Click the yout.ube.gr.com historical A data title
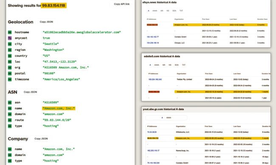 pyautogui.click(x=163, y=109)
